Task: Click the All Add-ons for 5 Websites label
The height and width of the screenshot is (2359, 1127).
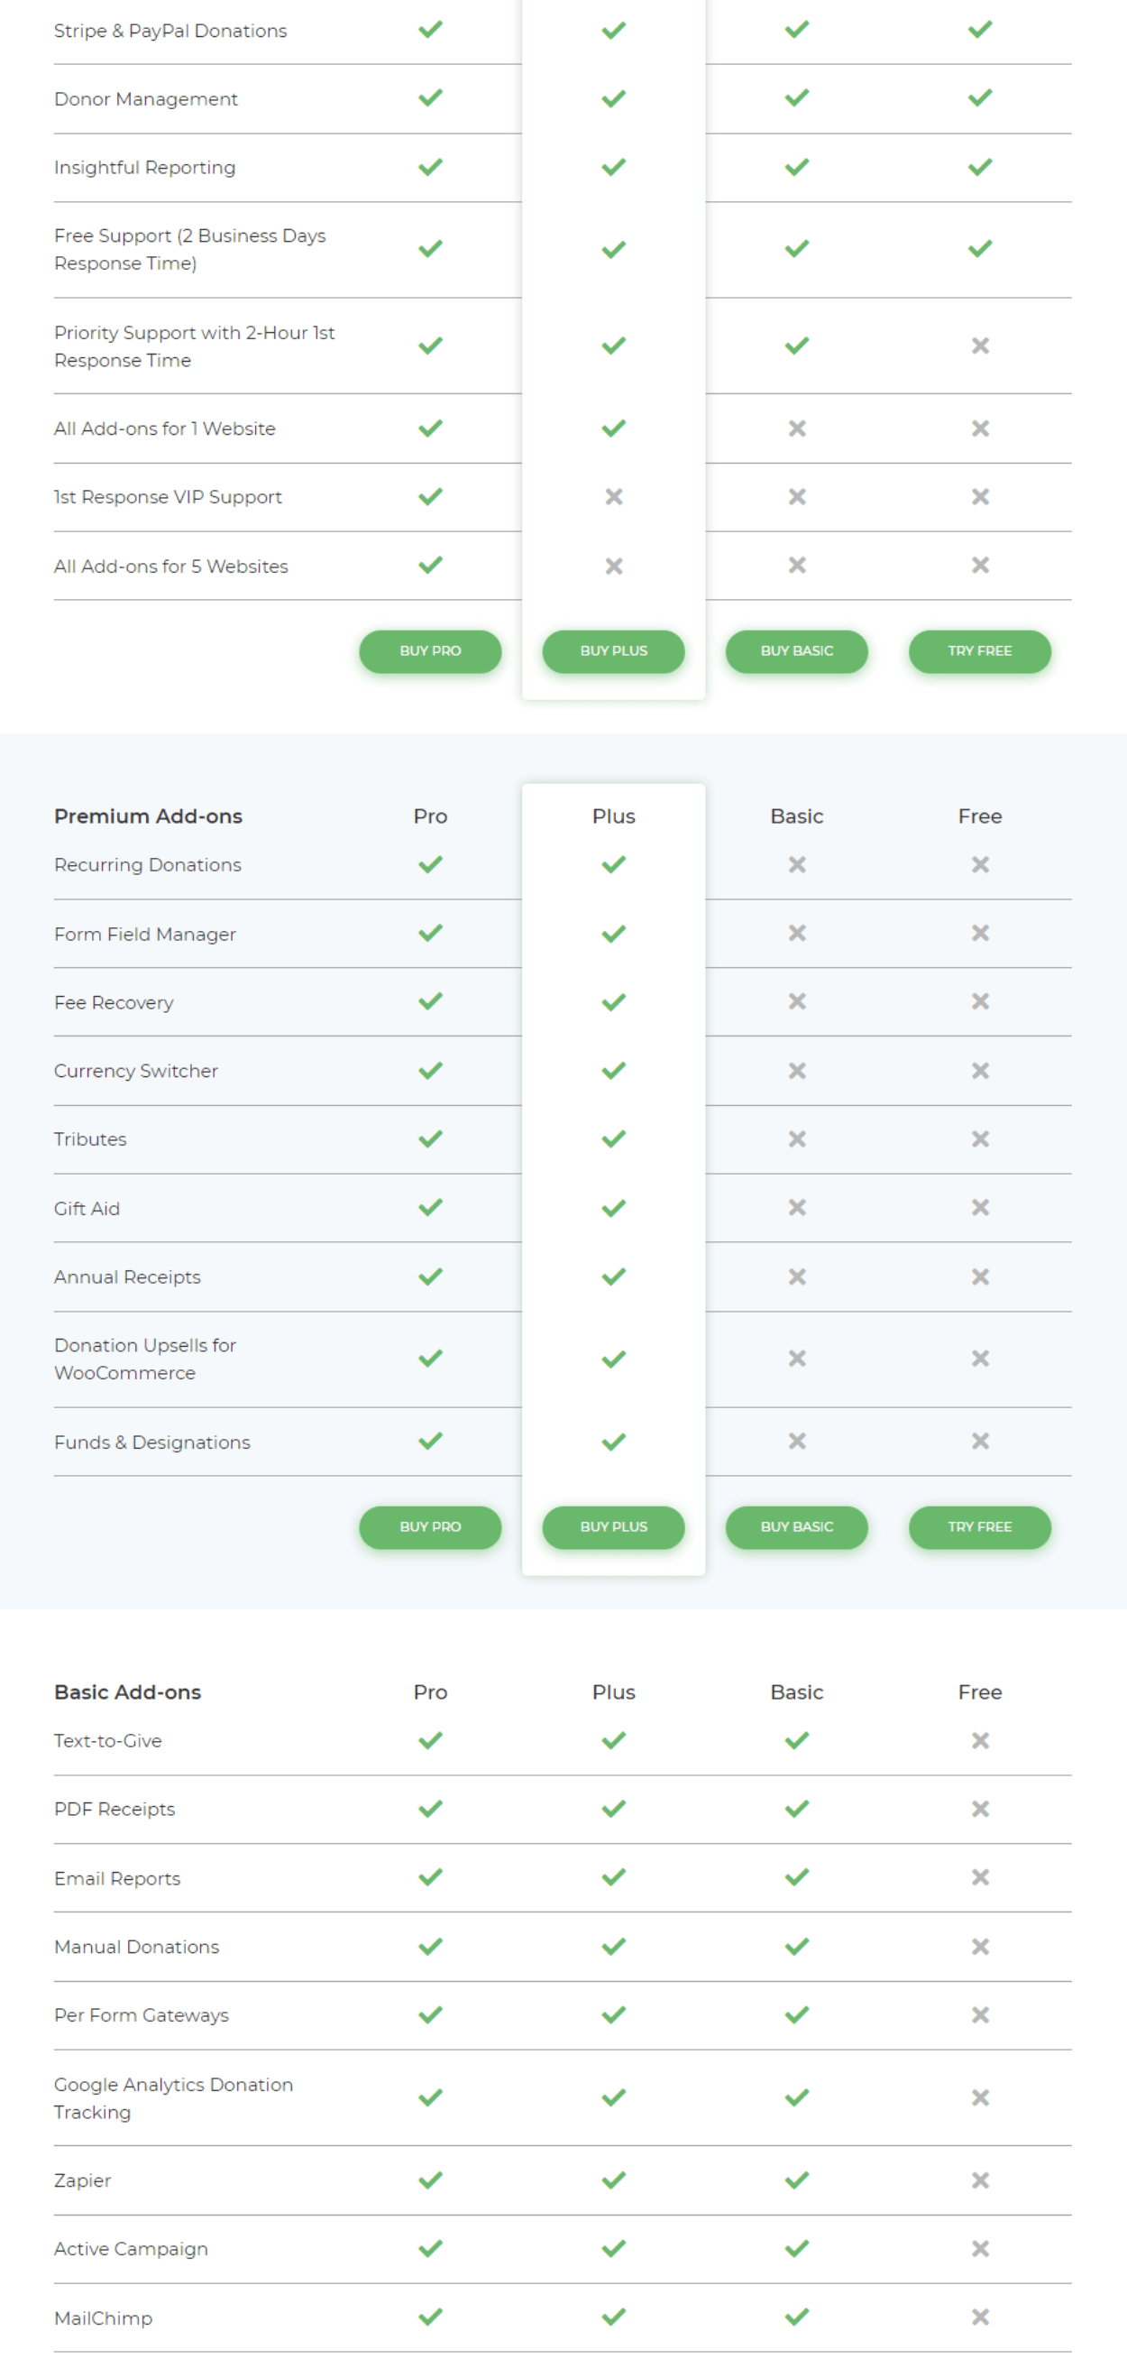Action: tap(171, 566)
